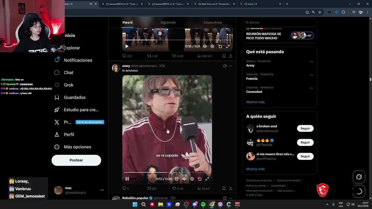Join the REUNIÓN MAFIOSA space
The height and width of the screenshot is (209, 372).
[x=280, y=36]
